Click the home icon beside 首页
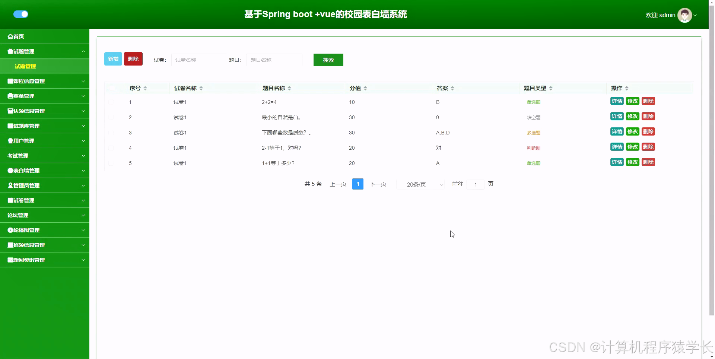The image size is (715, 359). pyautogui.click(x=10, y=36)
